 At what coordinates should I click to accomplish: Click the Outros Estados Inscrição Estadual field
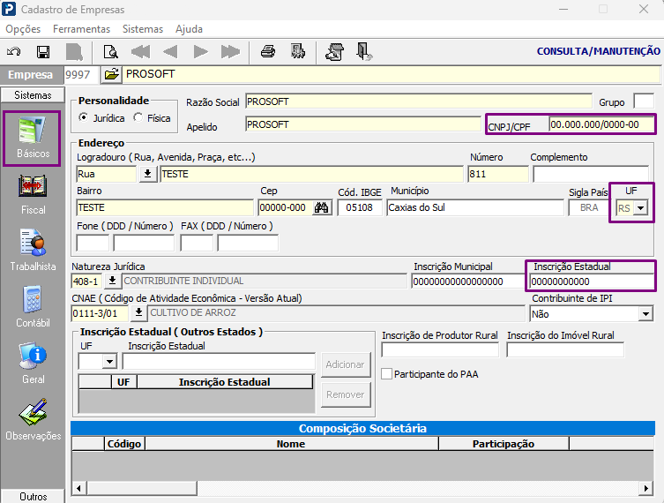[x=219, y=362]
